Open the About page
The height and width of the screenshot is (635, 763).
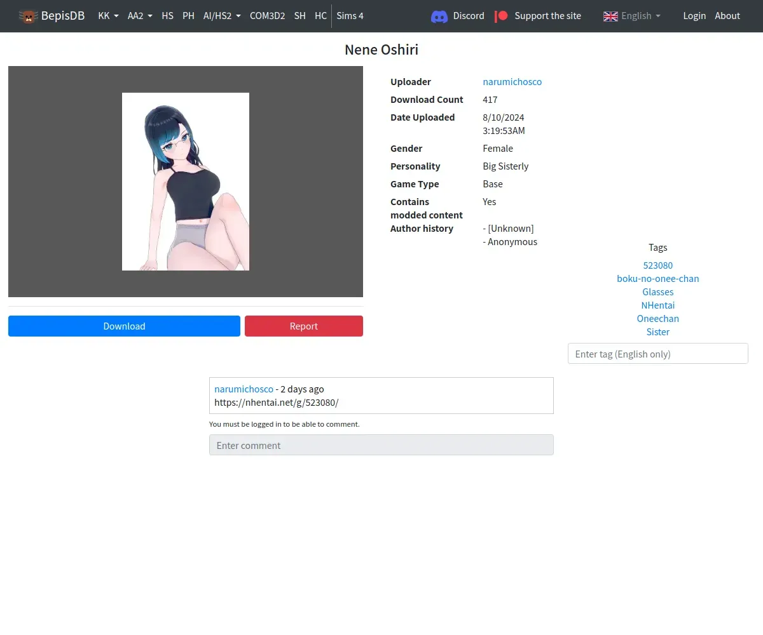[x=727, y=16]
